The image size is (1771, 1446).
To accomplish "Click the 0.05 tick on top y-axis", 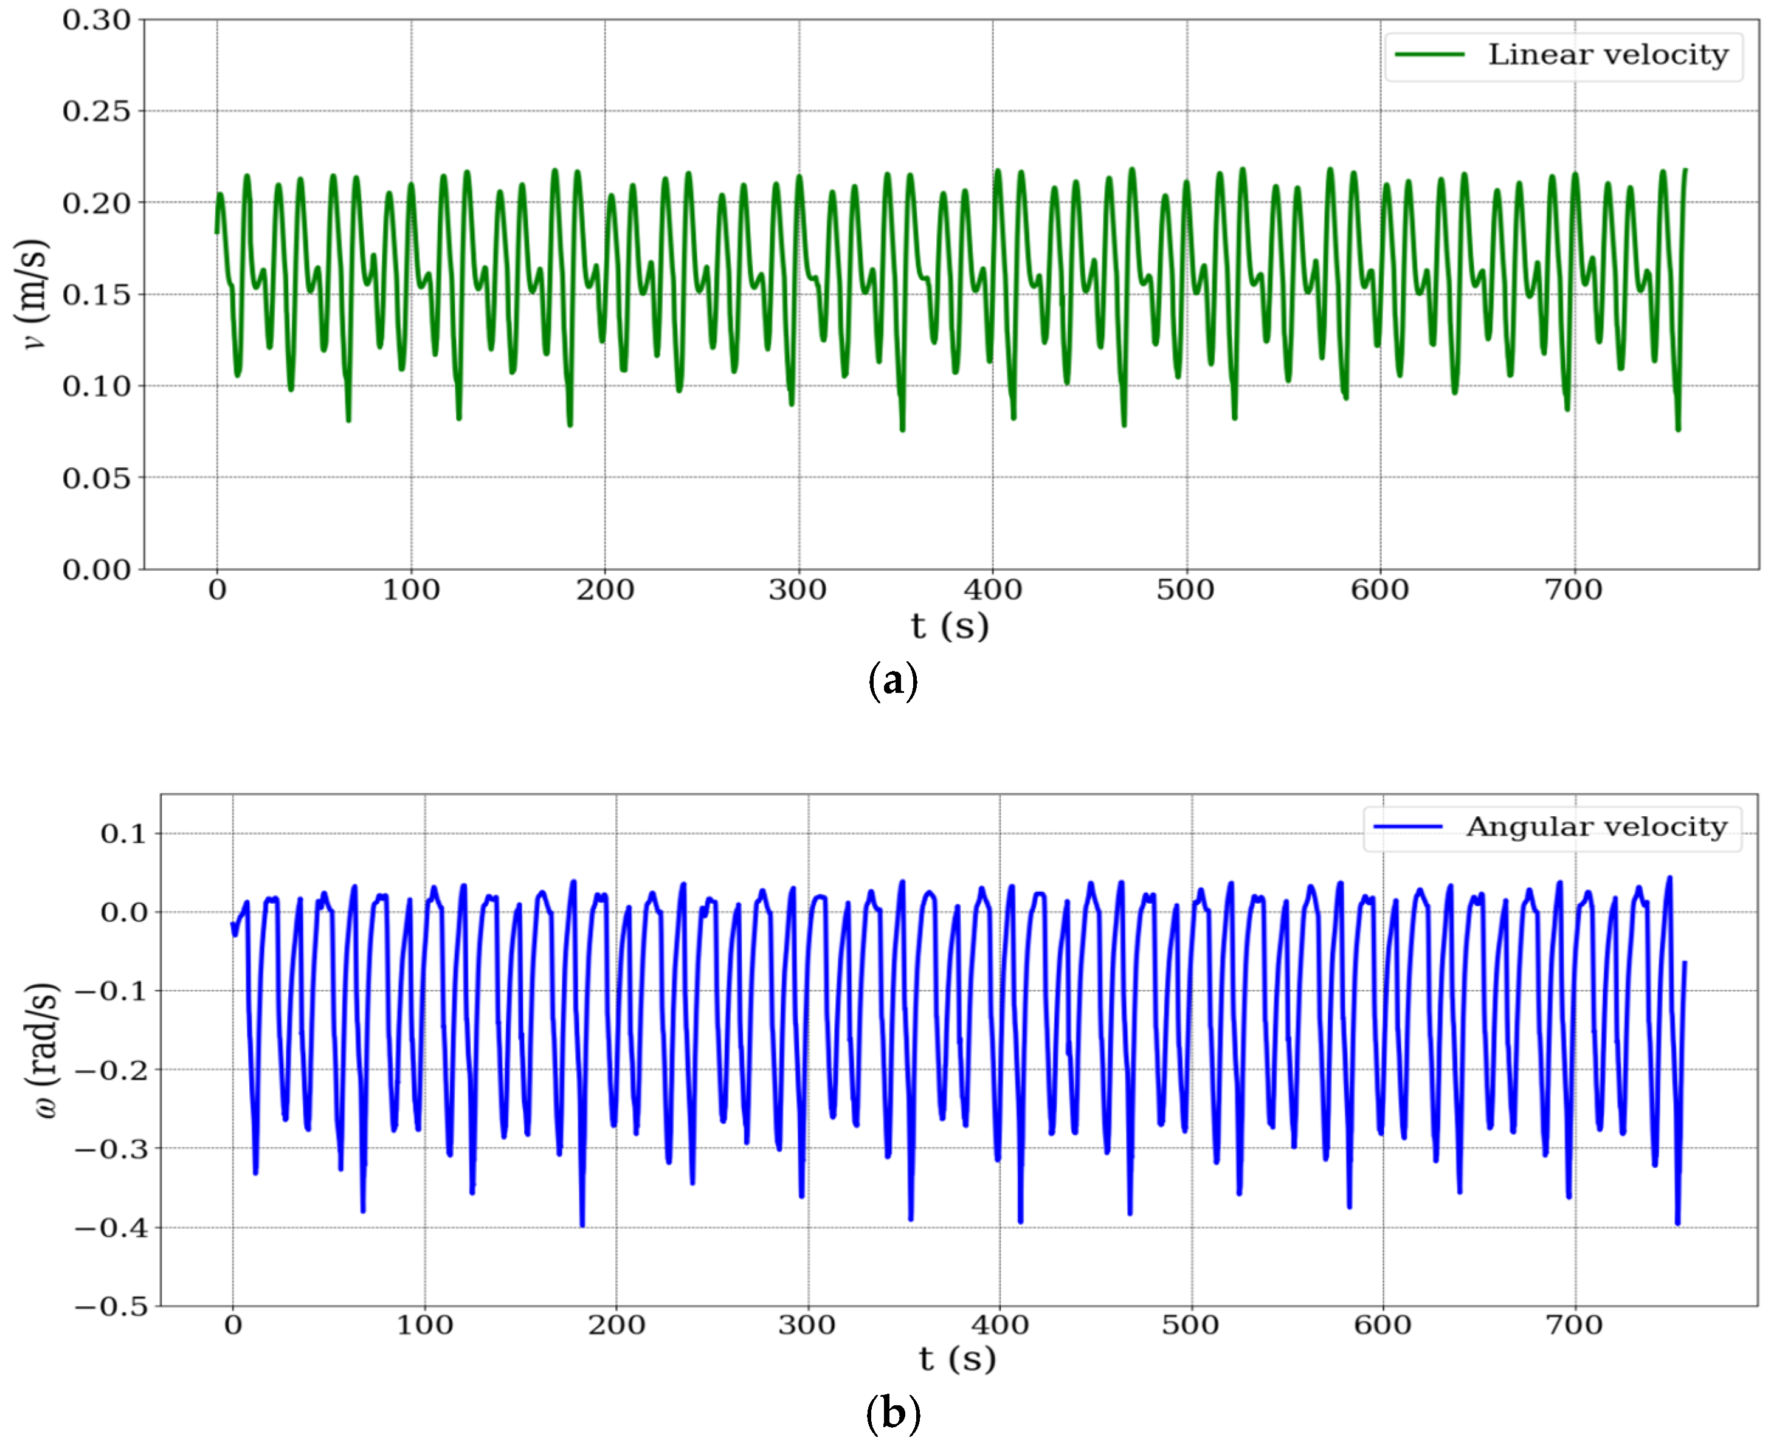I will (97, 478).
